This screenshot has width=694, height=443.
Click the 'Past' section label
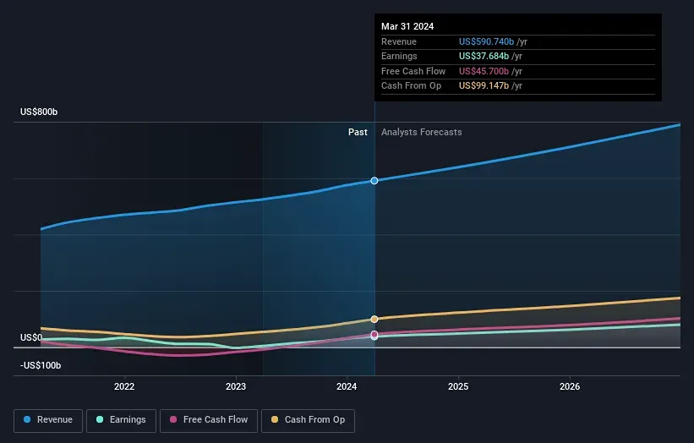pyautogui.click(x=358, y=132)
